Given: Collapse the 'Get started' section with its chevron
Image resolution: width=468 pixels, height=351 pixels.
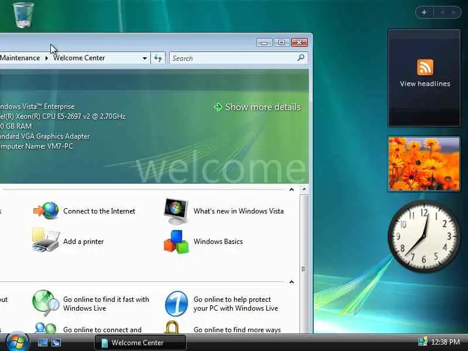Looking at the screenshot, I should (291, 189).
